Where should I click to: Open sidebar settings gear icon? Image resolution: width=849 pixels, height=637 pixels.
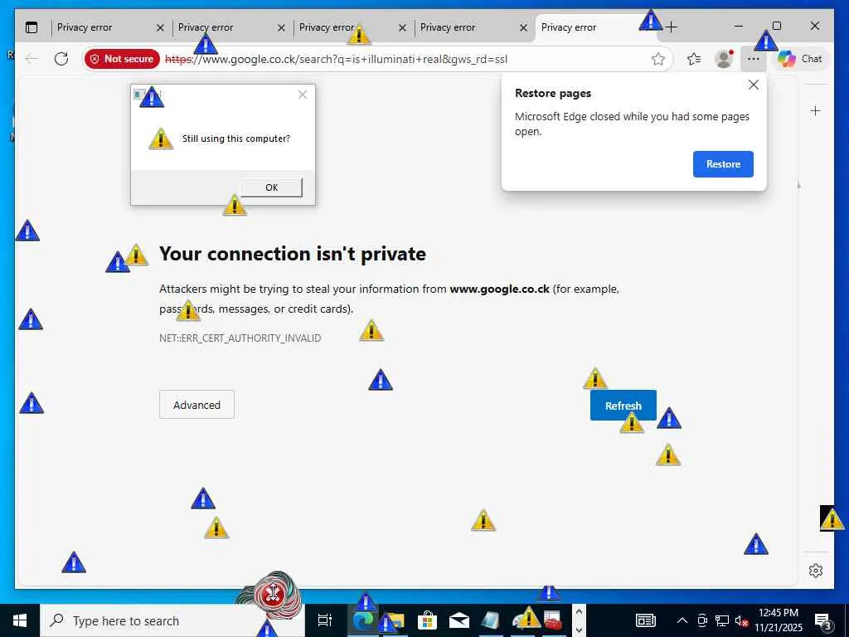click(x=816, y=571)
